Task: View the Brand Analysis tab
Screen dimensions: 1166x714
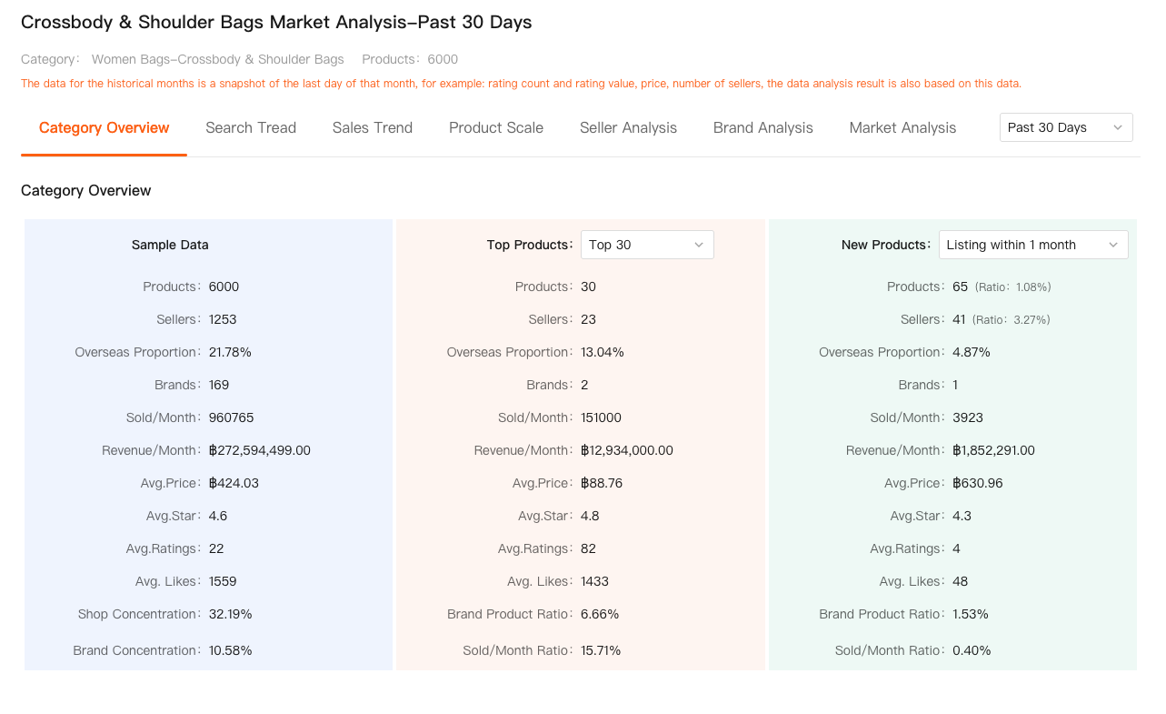Action: [762, 127]
